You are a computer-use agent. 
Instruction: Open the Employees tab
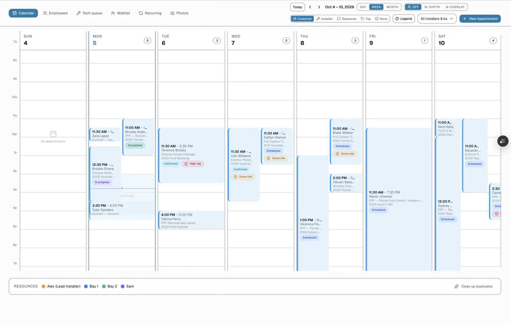pos(55,13)
